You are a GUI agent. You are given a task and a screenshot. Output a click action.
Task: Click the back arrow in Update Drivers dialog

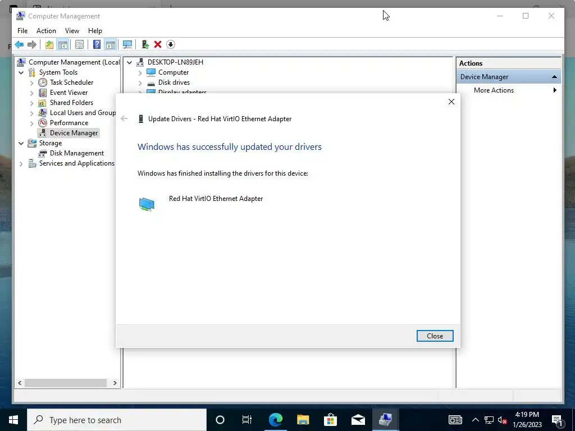(124, 118)
